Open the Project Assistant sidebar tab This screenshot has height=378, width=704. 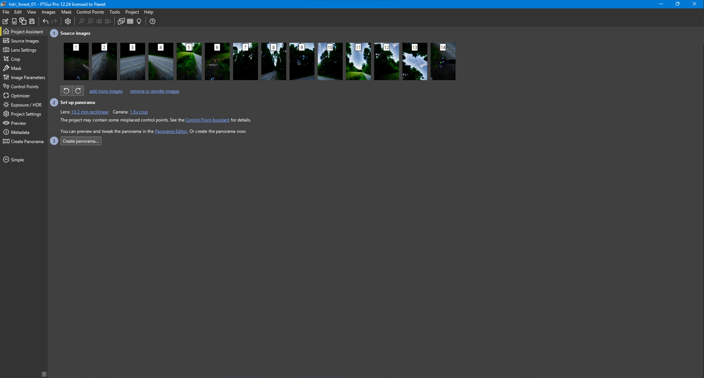click(x=23, y=31)
